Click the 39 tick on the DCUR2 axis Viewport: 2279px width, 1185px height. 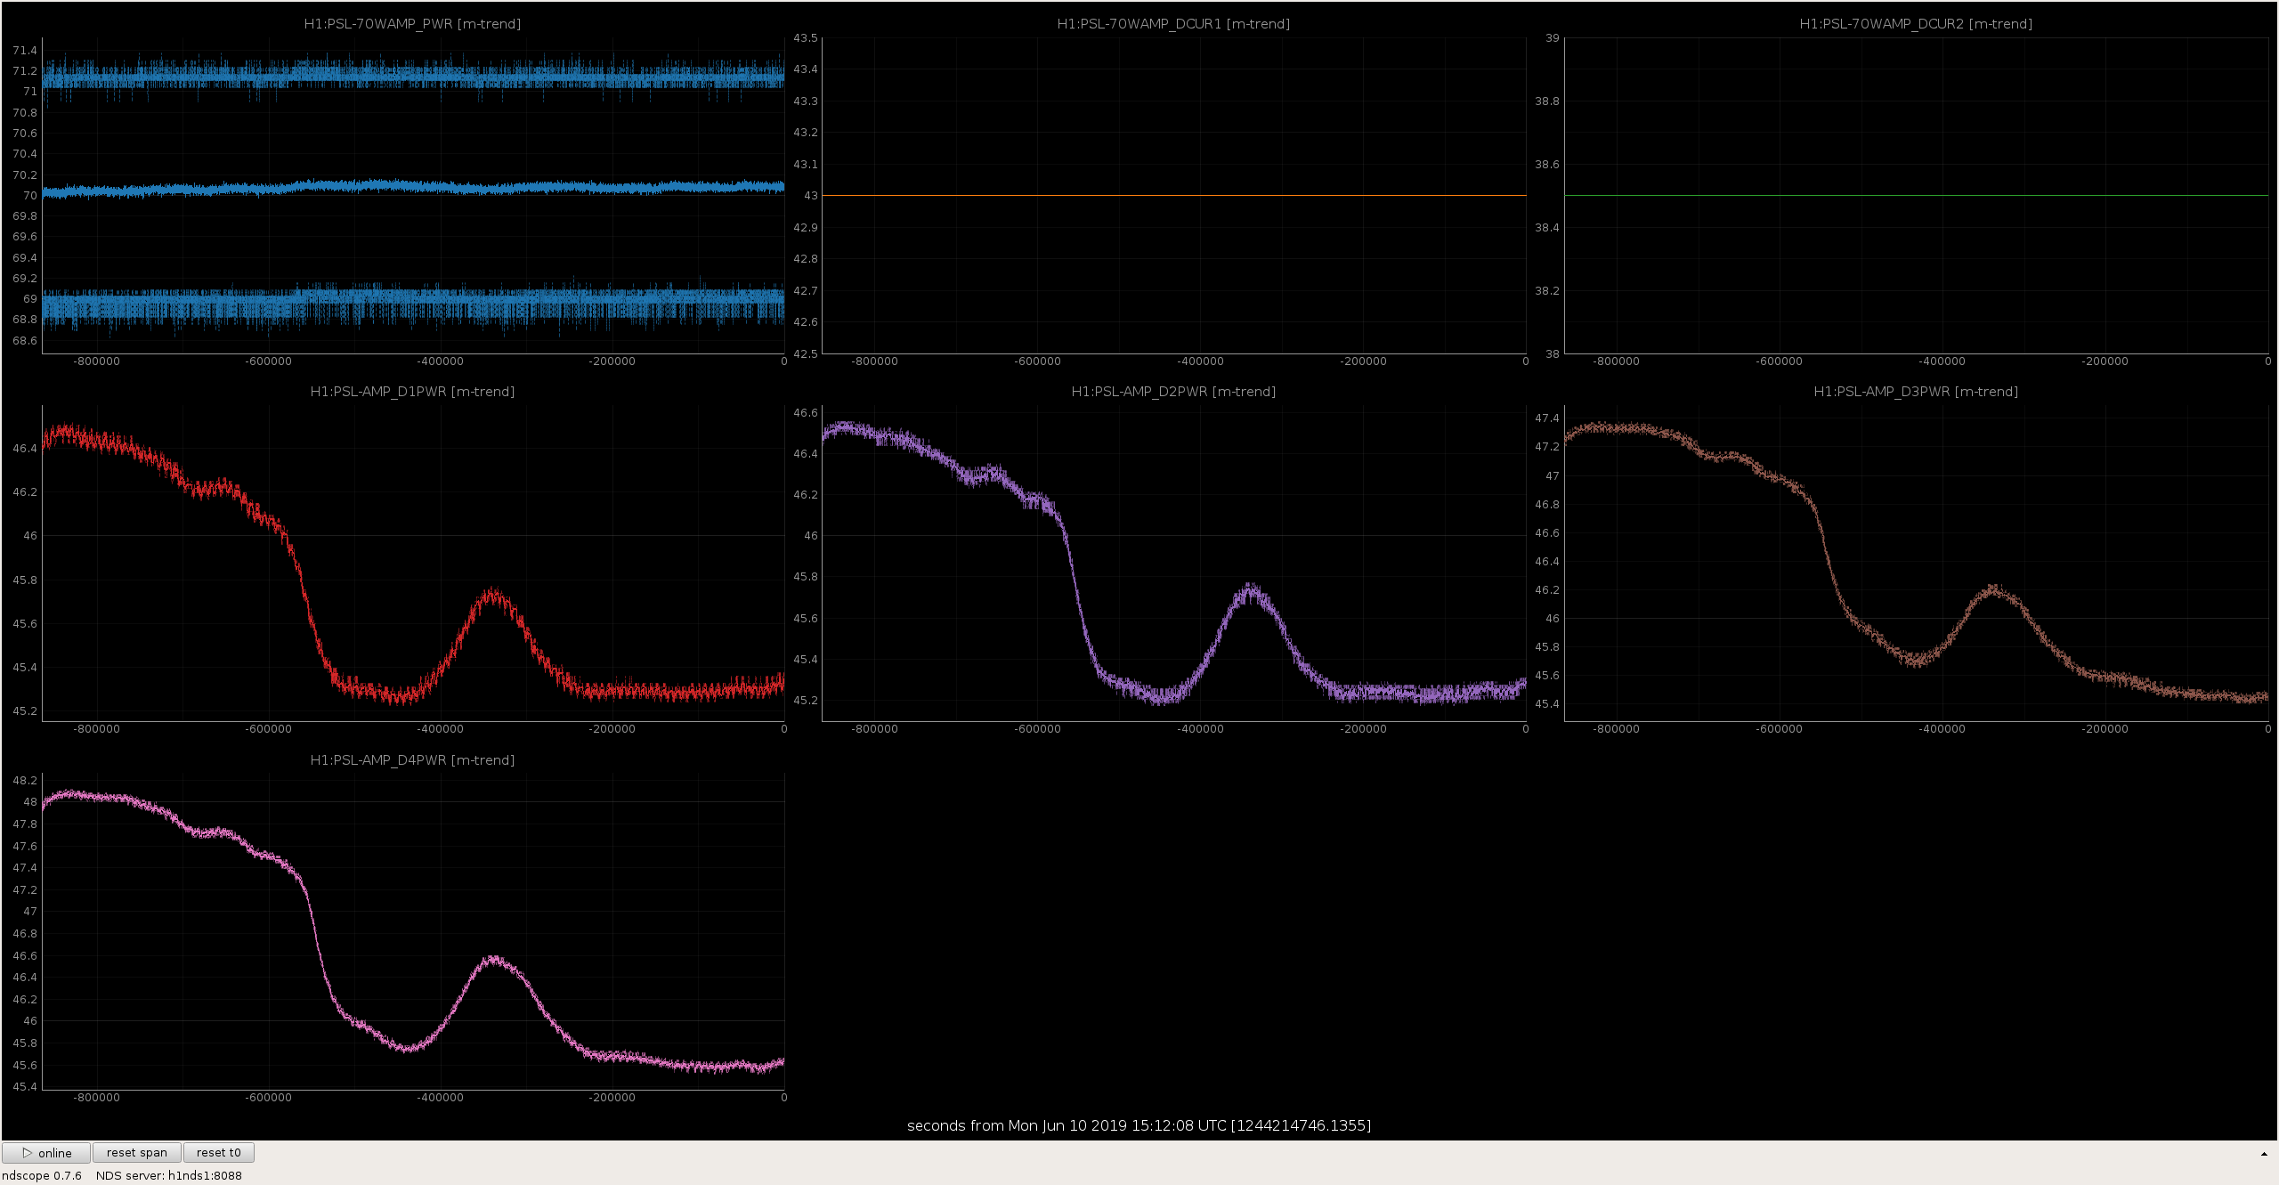[1553, 38]
